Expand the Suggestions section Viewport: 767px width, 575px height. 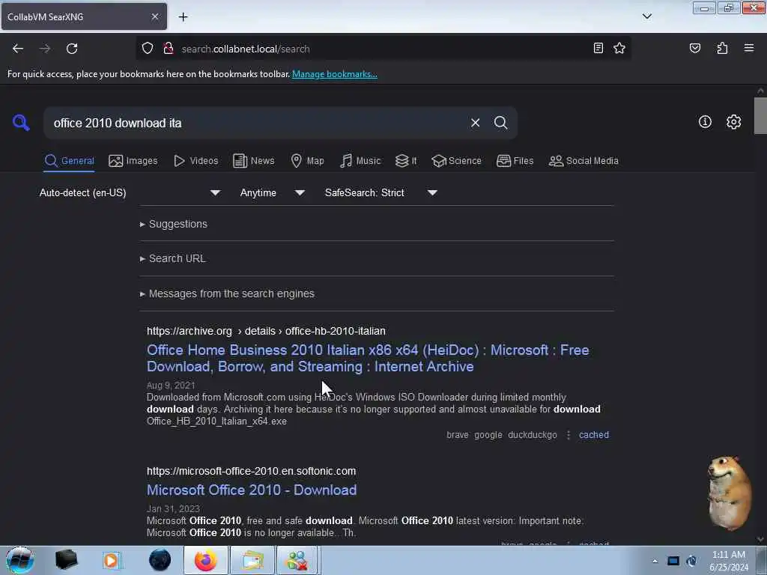[174, 224]
